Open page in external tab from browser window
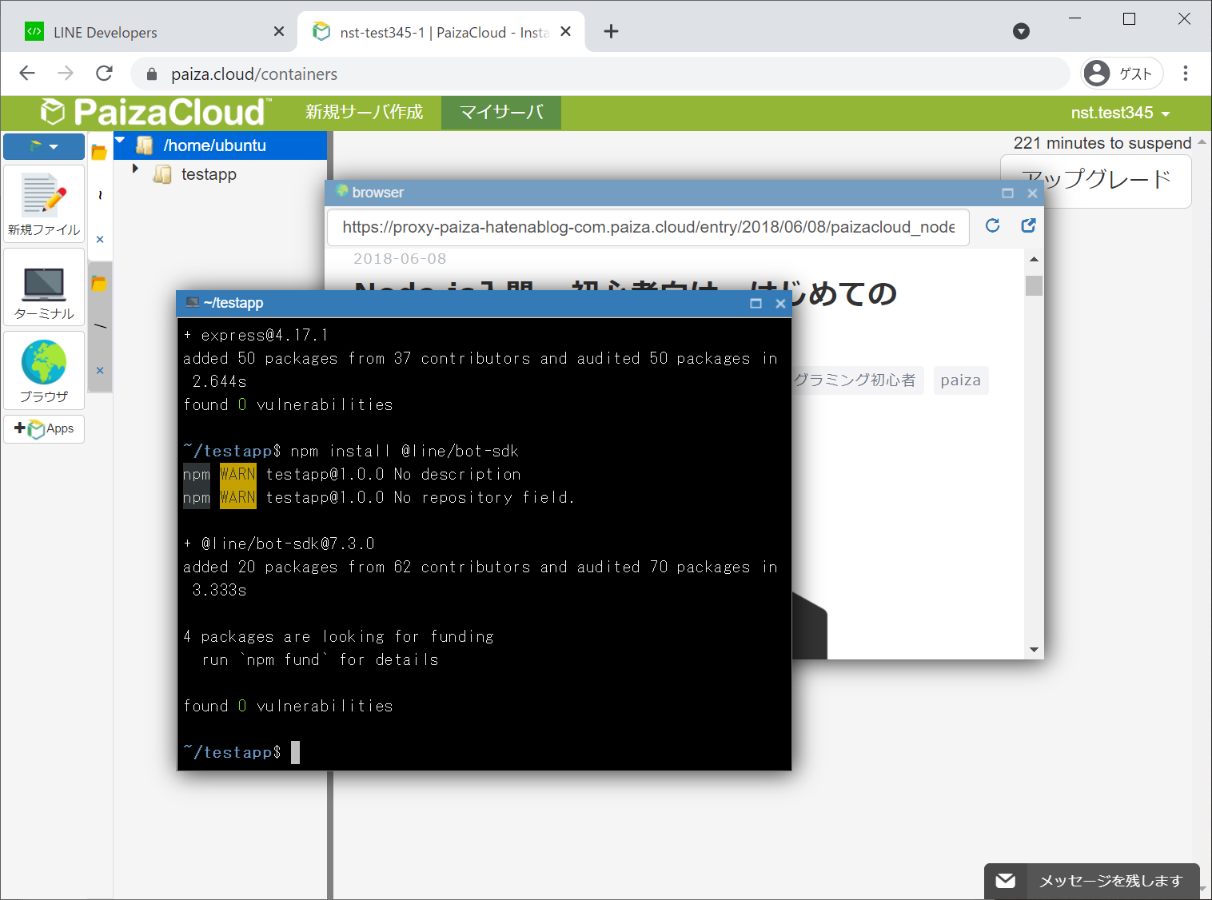The height and width of the screenshot is (900, 1212). pyautogui.click(x=1028, y=226)
